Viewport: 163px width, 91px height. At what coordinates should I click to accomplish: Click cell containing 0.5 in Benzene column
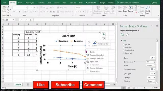point(29,55)
